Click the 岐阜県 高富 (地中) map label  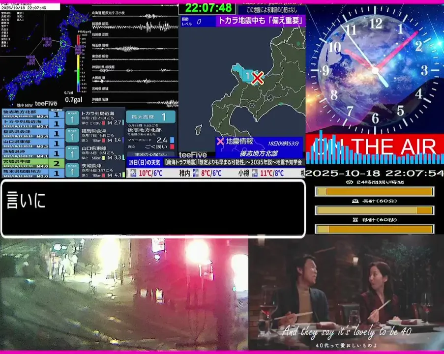click(x=31, y=60)
